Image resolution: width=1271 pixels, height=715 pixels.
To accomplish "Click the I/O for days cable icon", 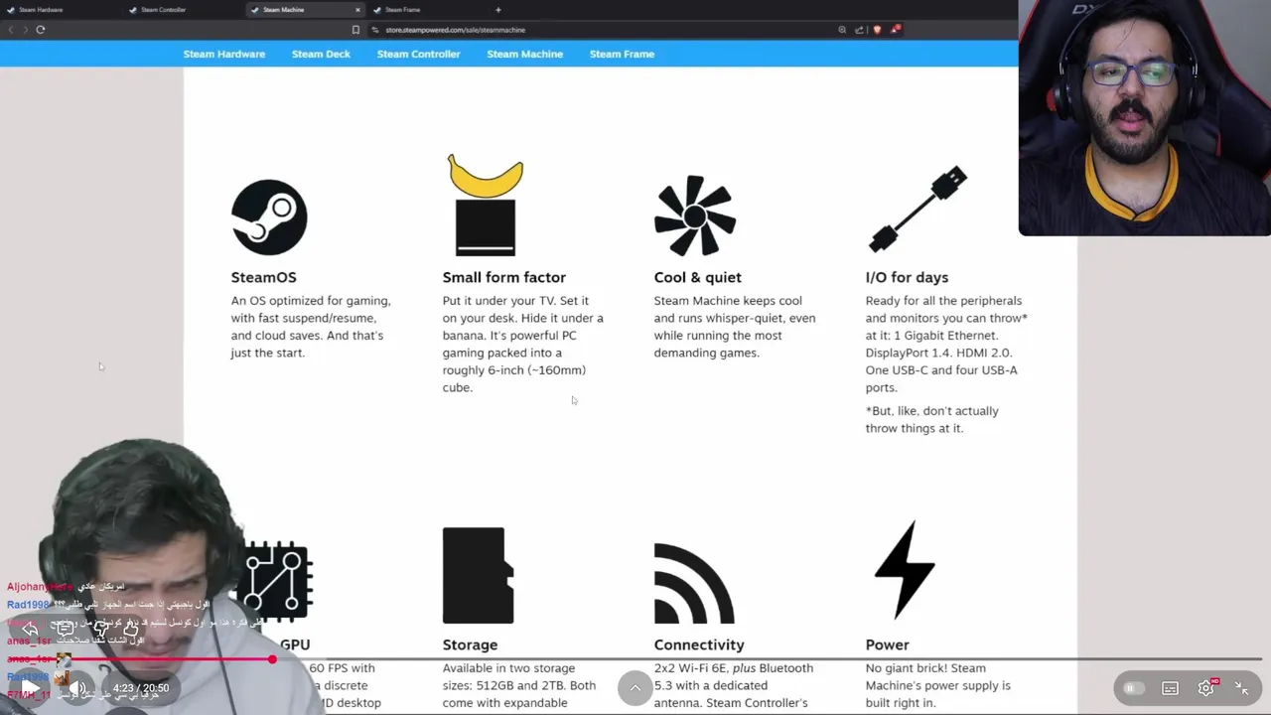I will (918, 209).
